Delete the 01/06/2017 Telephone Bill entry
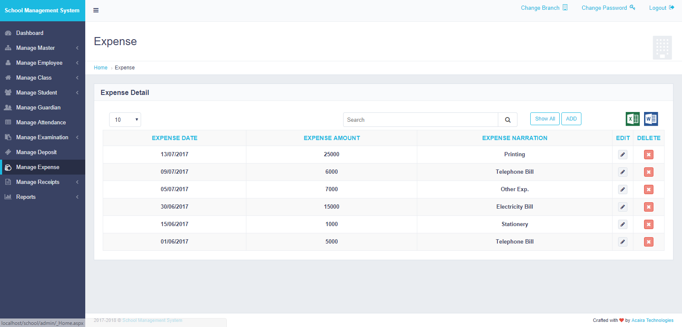 [x=648, y=242]
